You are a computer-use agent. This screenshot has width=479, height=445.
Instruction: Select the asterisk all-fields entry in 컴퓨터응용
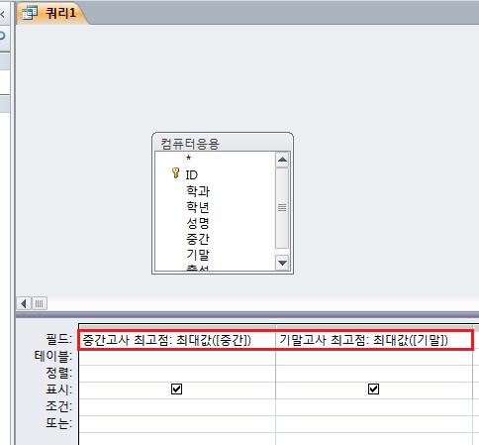[x=188, y=159]
